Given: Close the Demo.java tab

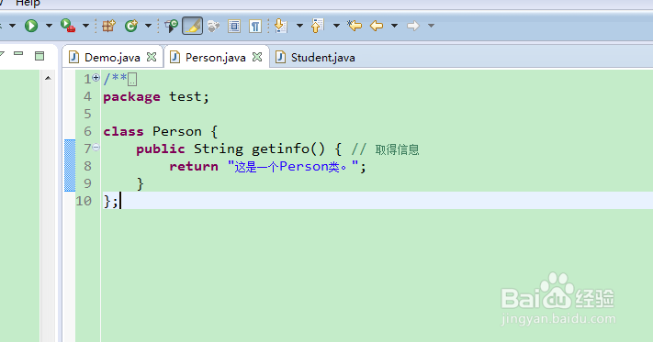Looking at the screenshot, I should coord(152,57).
